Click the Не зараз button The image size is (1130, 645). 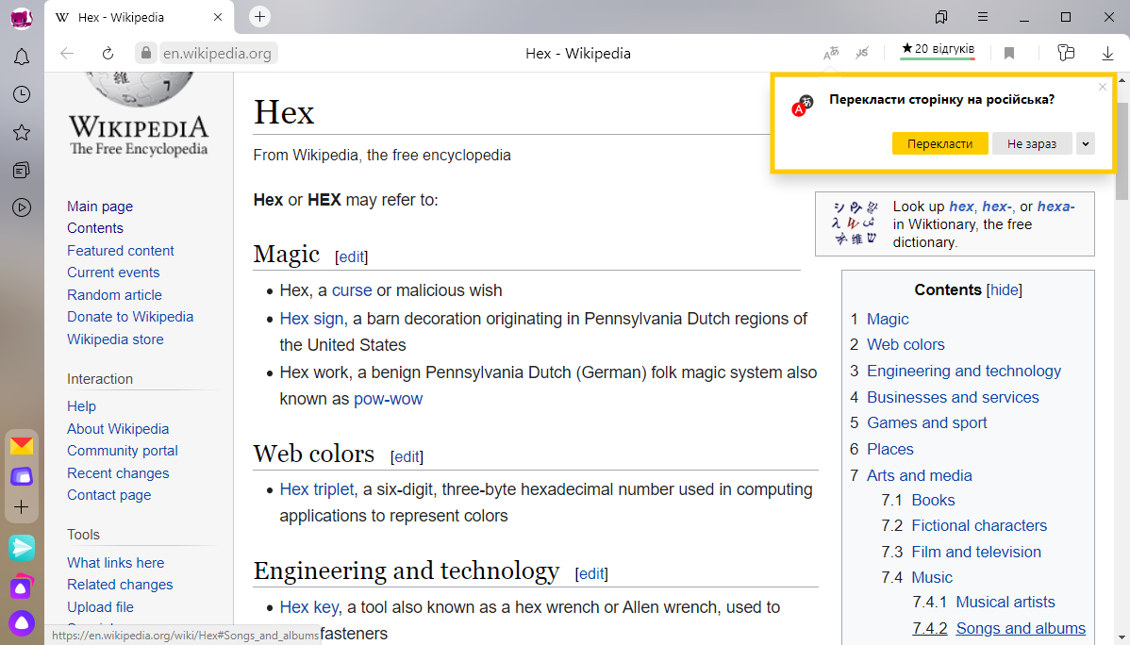(1031, 143)
